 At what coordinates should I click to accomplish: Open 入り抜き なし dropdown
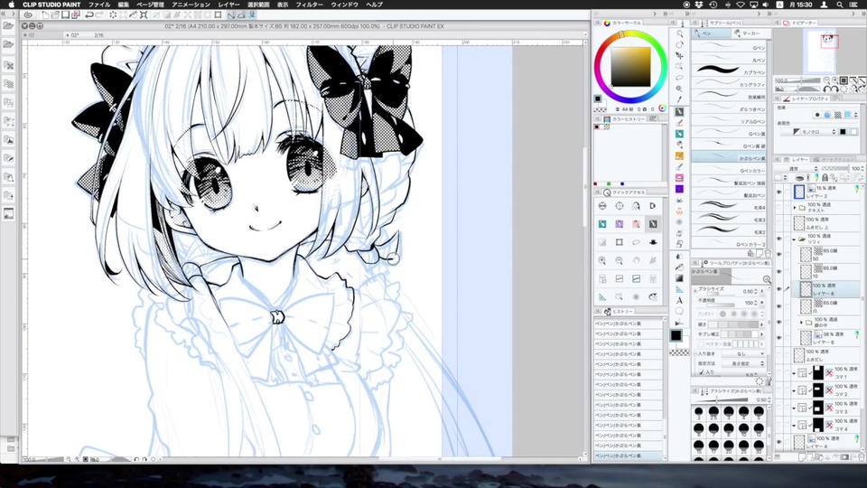coord(743,353)
